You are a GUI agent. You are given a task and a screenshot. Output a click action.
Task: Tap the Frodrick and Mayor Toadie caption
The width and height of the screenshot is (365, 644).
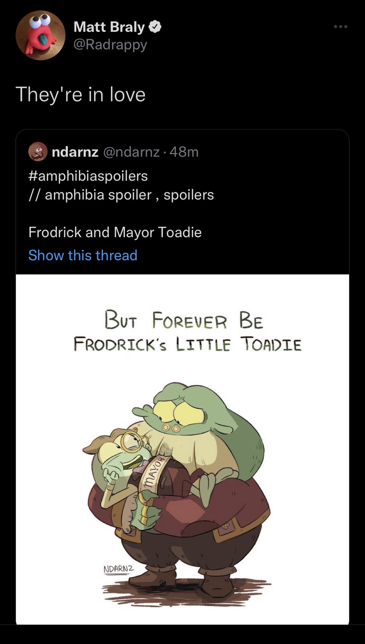(115, 232)
